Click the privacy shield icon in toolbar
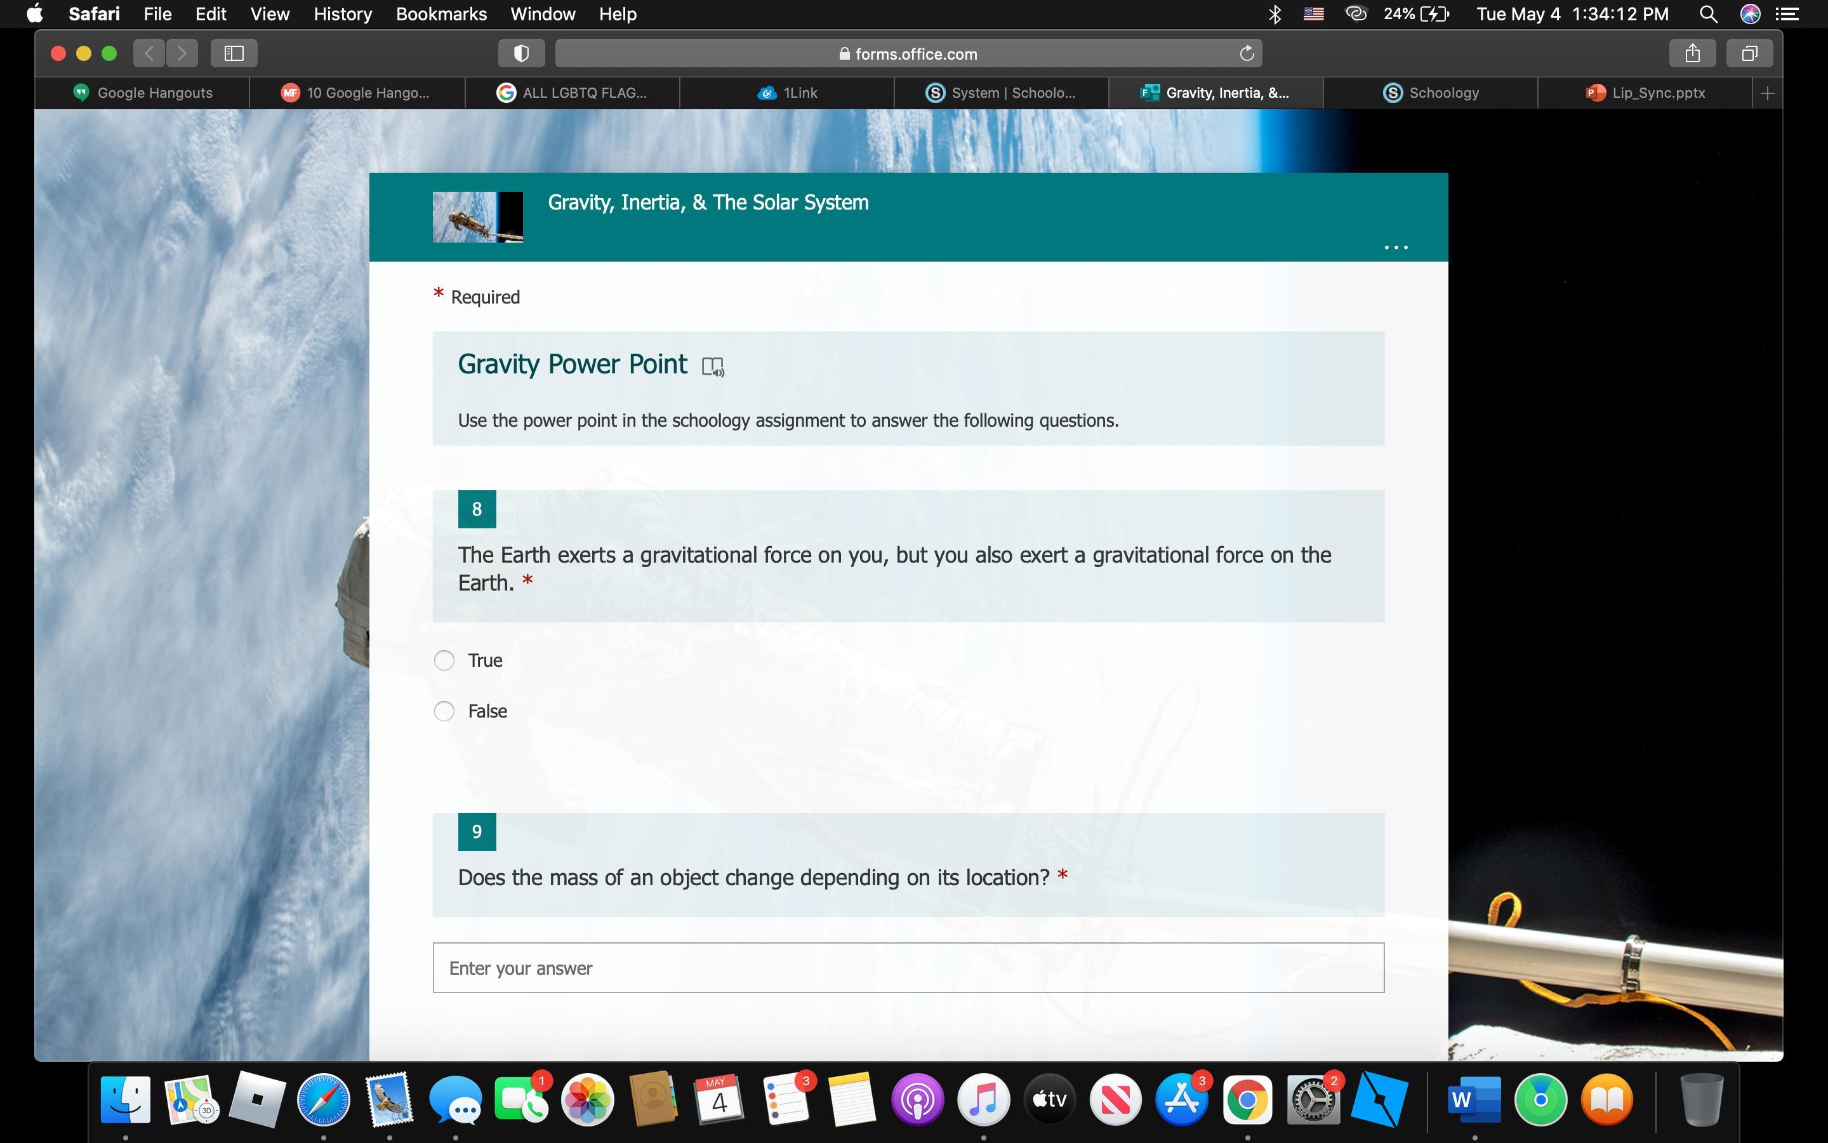The image size is (1828, 1143). (x=521, y=53)
